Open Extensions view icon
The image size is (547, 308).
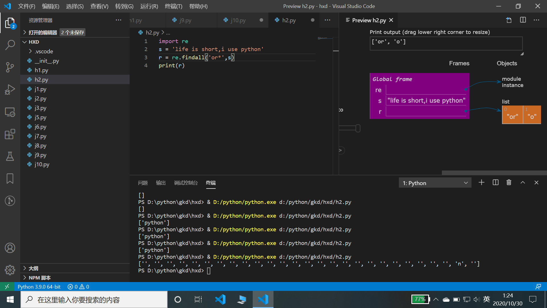tap(10, 134)
